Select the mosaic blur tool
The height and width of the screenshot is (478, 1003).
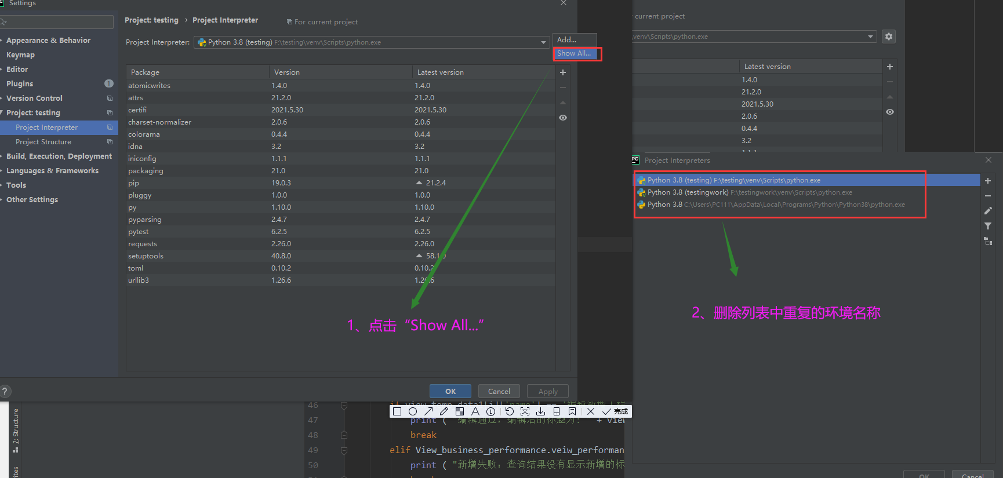click(x=460, y=411)
